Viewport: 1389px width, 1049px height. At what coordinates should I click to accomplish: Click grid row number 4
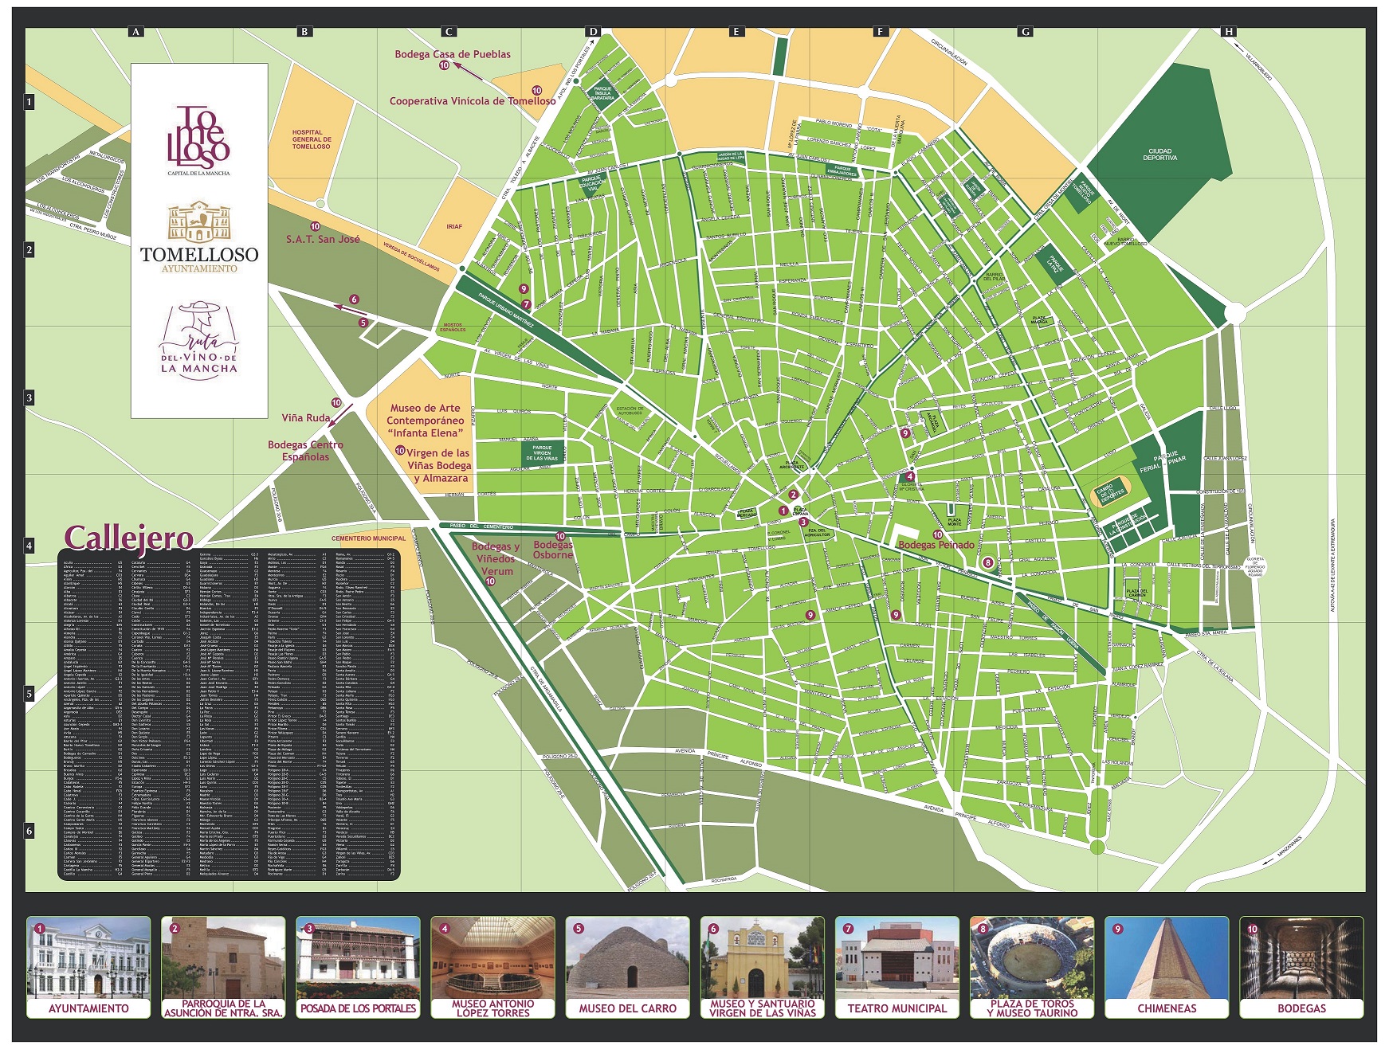(x=29, y=546)
